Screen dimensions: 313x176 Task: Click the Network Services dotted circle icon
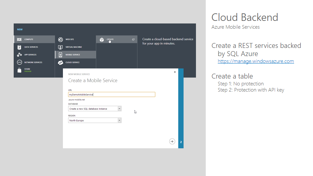(x=19, y=62)
